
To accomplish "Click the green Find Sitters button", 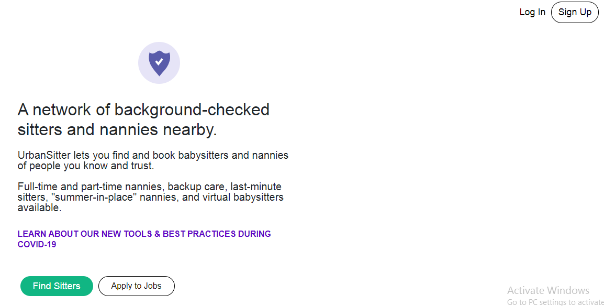I will [x=57, y=286].
